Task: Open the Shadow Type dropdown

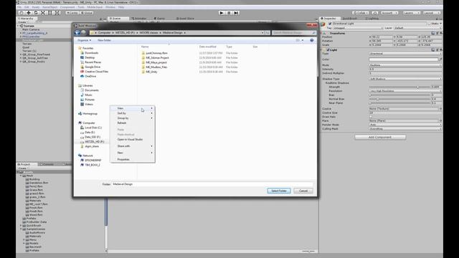Action: (405, 79)
